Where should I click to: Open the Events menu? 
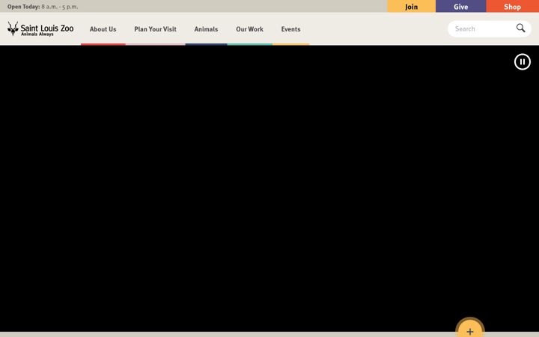click(x=290, y=29)
